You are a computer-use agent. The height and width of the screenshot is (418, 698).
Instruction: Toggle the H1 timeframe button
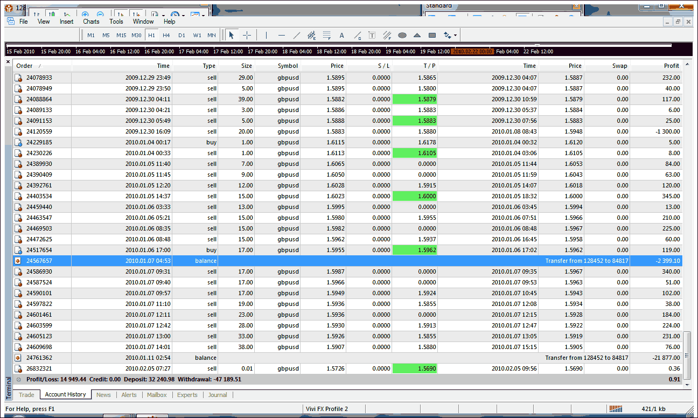(x=151, y=36)
